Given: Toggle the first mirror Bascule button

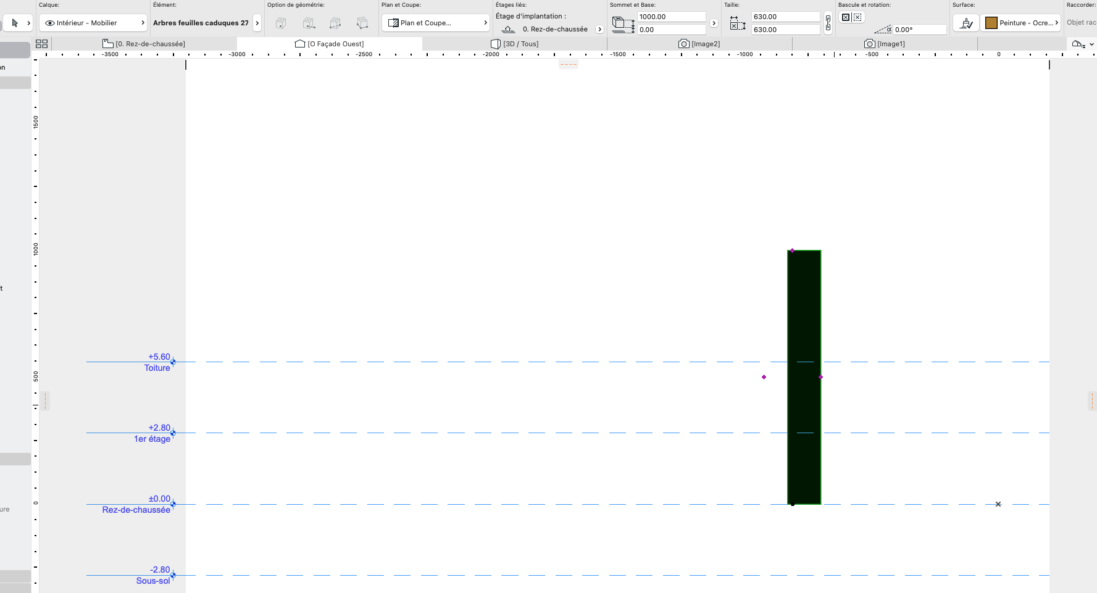Looking at the screenshot, I should tap(846, 17).
